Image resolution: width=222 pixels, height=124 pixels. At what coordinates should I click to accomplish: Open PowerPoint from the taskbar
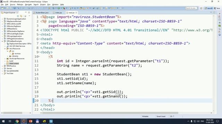[31, 121]
